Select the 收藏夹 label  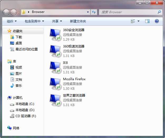click(x=18, y=31)
